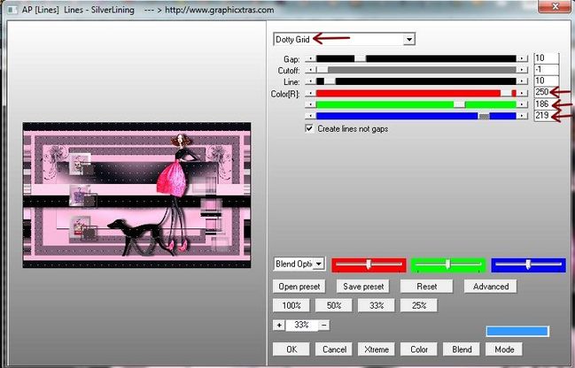Click the Xtreme button

pyautogui.click(x=377, y=349)
